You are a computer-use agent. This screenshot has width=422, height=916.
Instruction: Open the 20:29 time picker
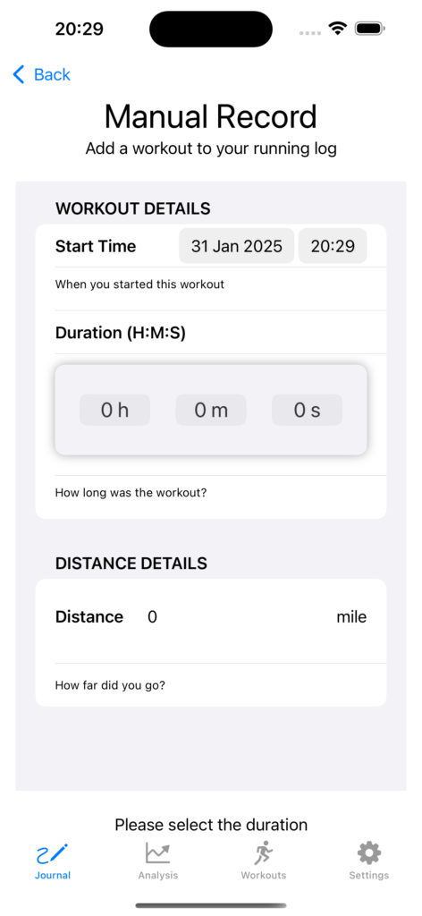[333, 246]
